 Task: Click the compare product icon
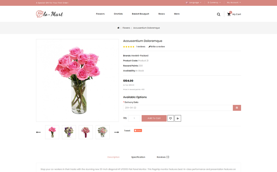coord(178,118)
